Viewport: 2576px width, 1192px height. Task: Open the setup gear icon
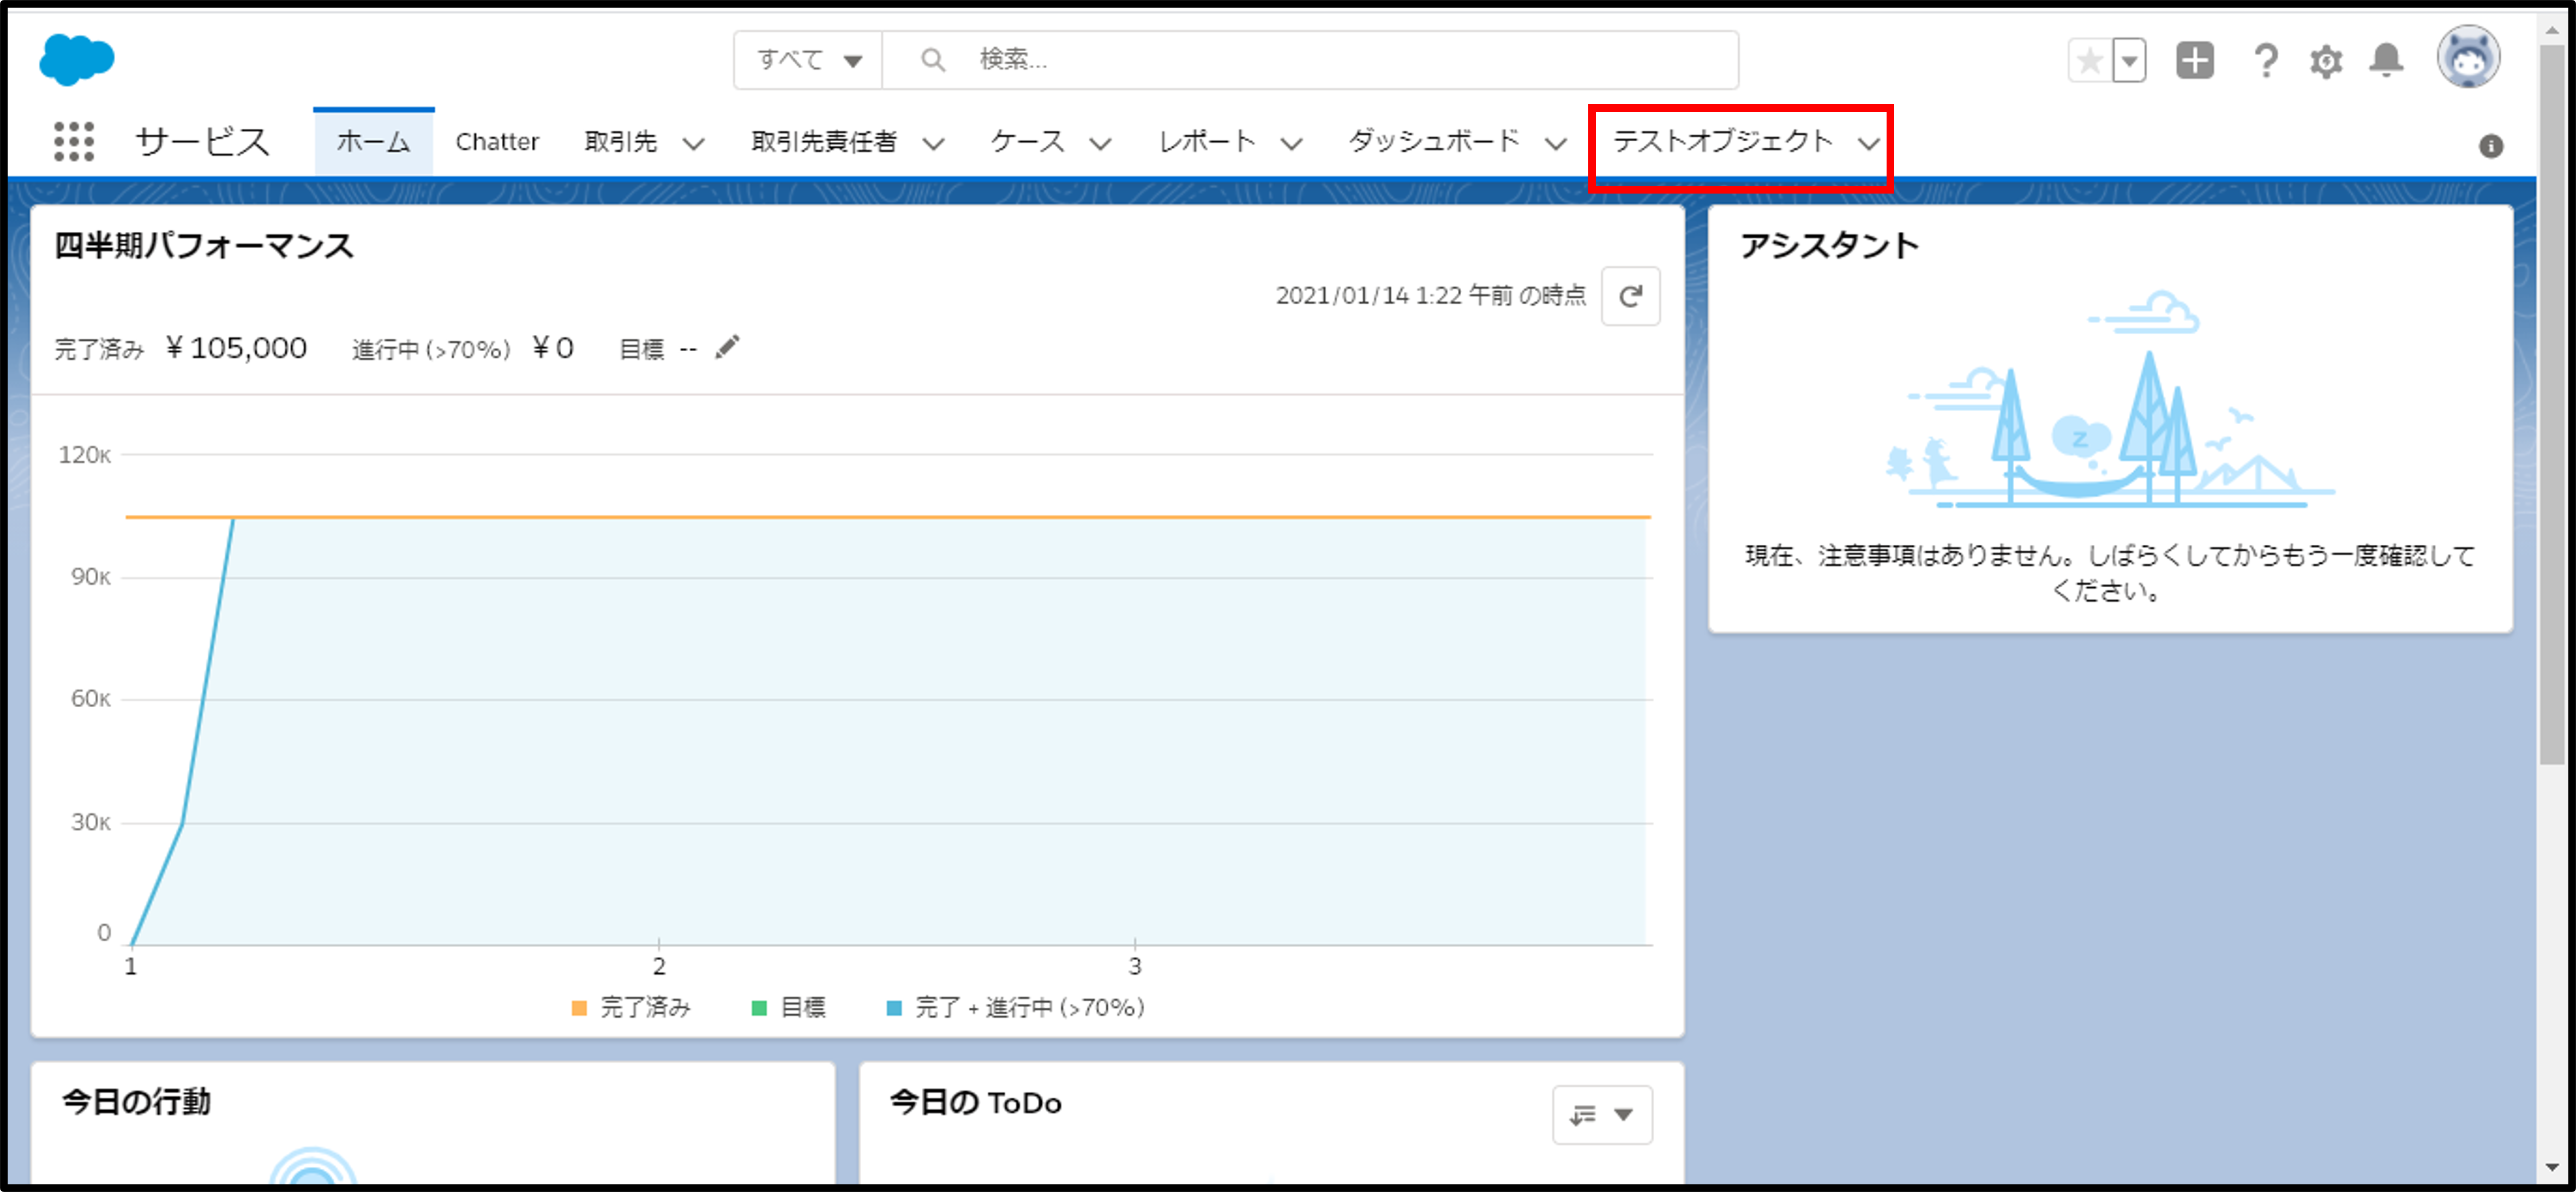coord(2326,61)
